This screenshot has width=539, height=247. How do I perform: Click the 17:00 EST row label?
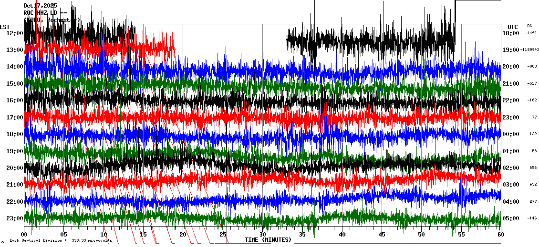coord(14,117)
